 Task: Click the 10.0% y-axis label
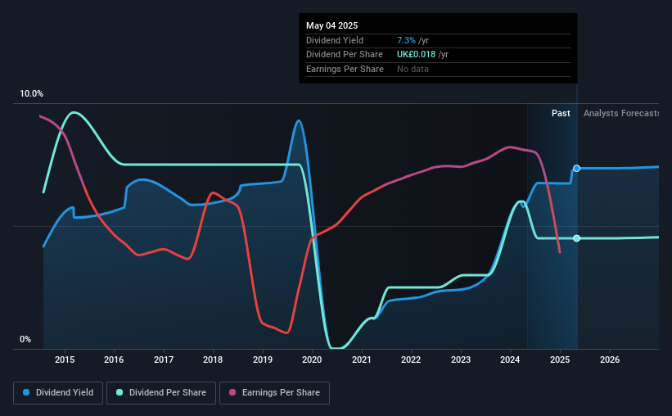click(31, 94)
